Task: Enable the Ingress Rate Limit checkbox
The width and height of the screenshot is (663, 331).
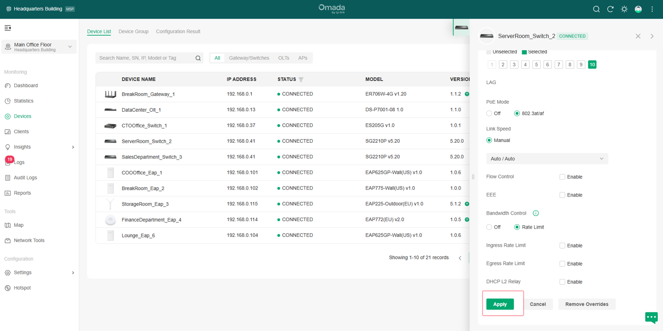Action: [562, 246]
